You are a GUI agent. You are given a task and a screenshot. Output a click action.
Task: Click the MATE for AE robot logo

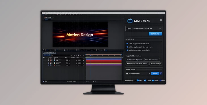(x=130, y=21)
